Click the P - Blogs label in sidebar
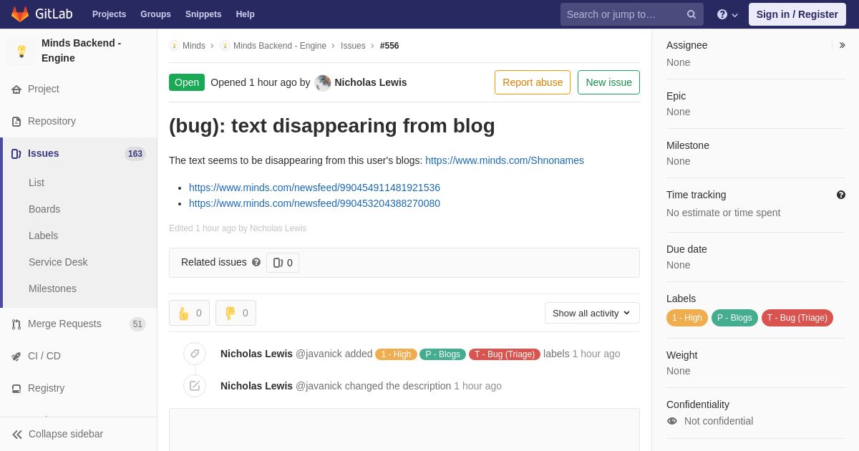 tap(734, 318)
